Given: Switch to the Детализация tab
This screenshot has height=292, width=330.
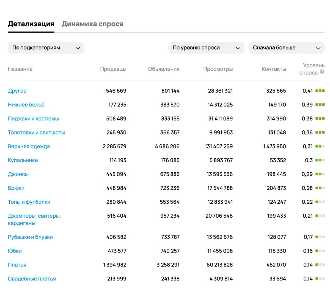Looking at the screenshot, I should (31, 24).
